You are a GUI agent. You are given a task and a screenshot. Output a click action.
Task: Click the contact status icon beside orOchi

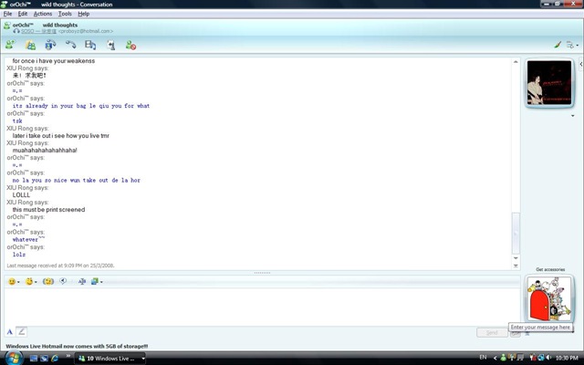6,26
